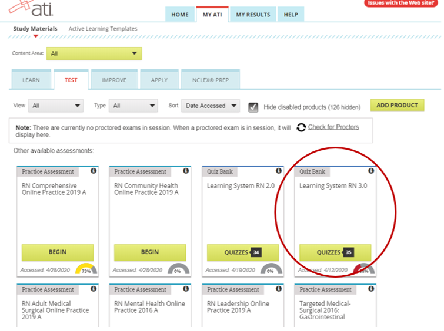Uncheck Hide disabled products checkbox
The width and height of the screenshot is (444, 331).
(253, 107)
